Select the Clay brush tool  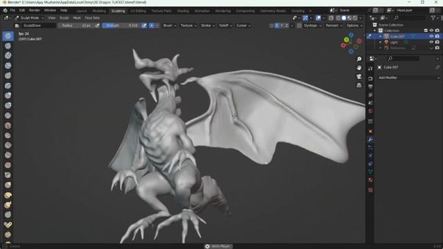(8, 55)
